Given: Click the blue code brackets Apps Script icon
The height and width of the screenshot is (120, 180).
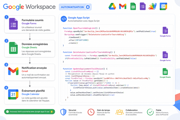Looking at the screenshot, I should point(64,19).
